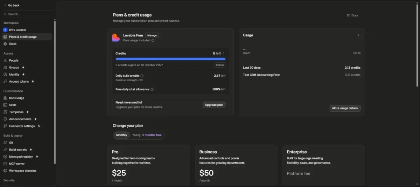Click the Managed registry icon
The height and width of the screenshot is (187, 420).
[5, 157]
